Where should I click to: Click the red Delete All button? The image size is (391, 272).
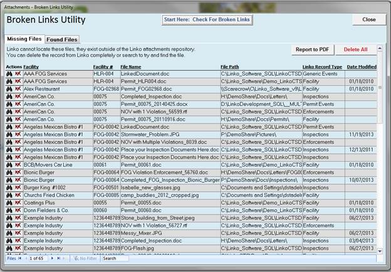355,50
